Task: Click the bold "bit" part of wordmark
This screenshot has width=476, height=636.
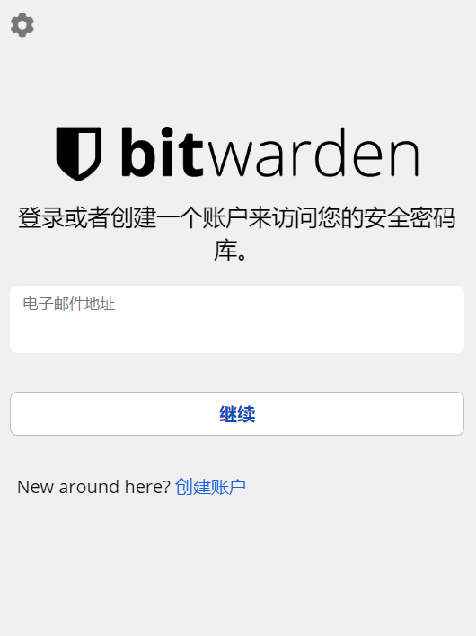Action: [162, 152]
